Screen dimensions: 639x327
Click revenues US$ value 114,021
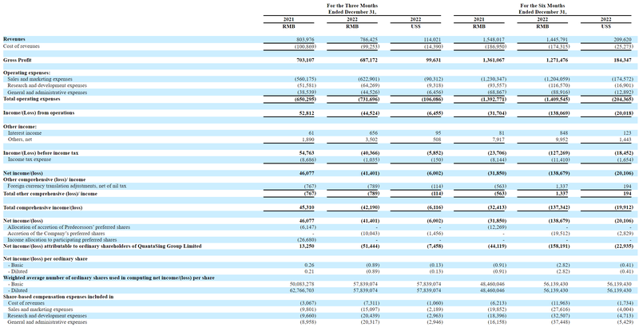[433, 39]
